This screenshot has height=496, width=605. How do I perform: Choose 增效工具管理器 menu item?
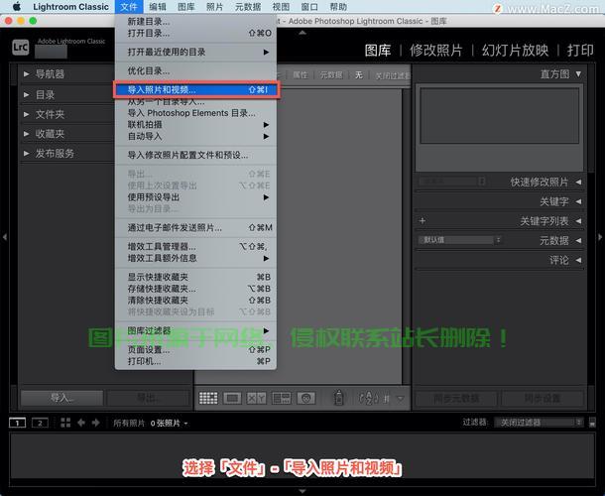[196, 246]
